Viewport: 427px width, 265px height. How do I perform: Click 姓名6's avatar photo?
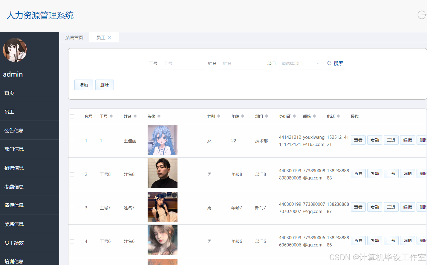click(163, 240)
